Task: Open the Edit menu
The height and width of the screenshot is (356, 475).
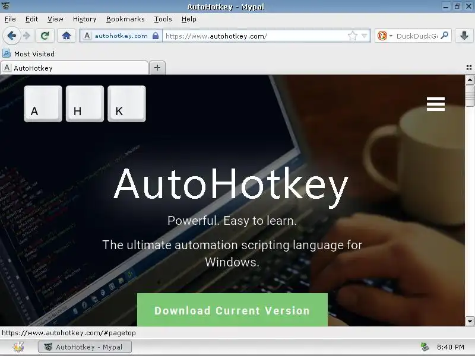Action: coord(31,19)
